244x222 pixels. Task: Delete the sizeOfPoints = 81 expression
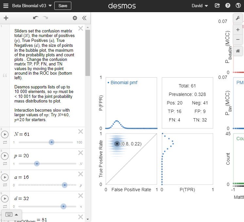(x=80, y=217)
